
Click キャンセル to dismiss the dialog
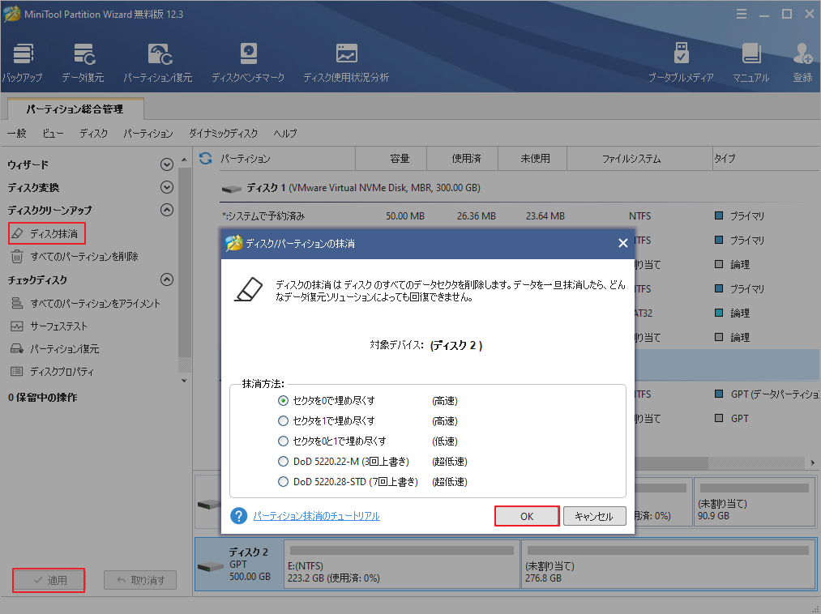pyautogui.click(x=594, y=516)
